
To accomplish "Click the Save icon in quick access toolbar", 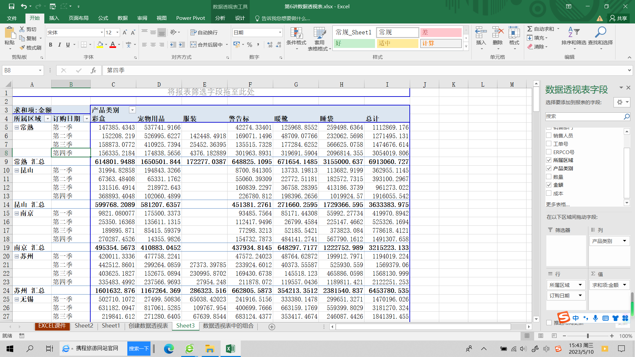I will click(11, 6).
